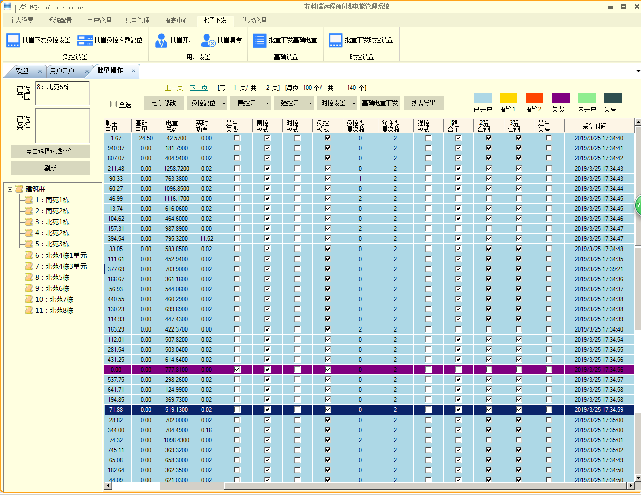Toggle 2路合闸 checkbox in the 394.54 row
This screenshot has height=495, width=641.
489,239
